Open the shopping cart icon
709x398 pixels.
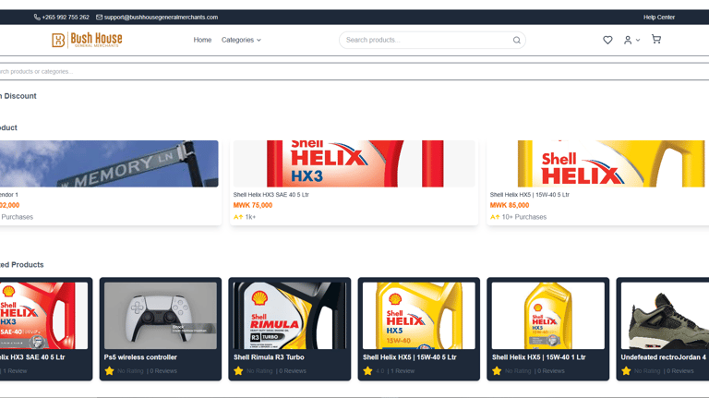tap(656, 40)
